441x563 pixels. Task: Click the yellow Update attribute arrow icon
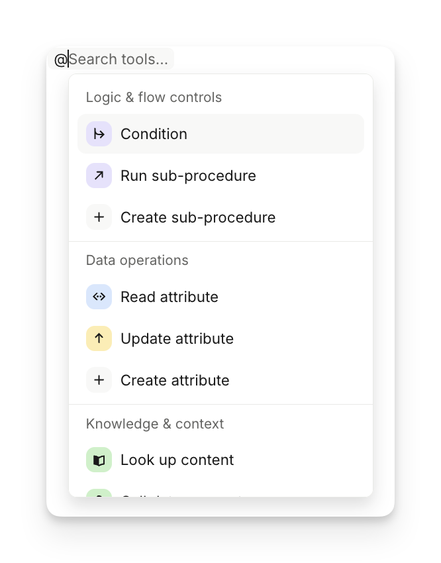pyautogui.click(x=99, y=339)
